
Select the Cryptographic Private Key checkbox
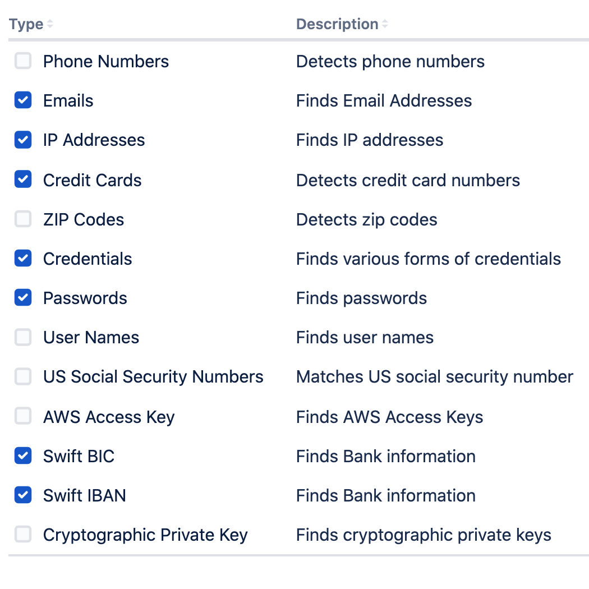click(23, 535)
